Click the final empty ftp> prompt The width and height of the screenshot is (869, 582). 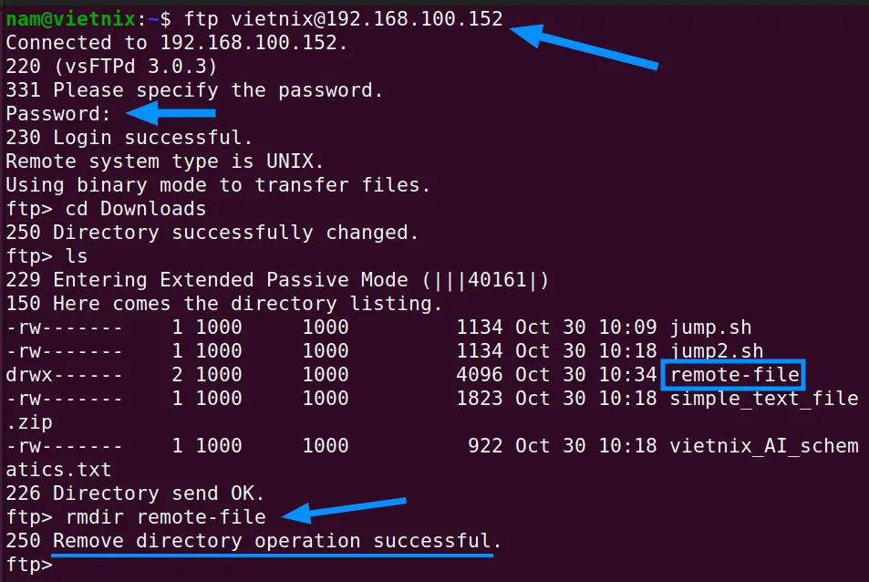(29, 565)
